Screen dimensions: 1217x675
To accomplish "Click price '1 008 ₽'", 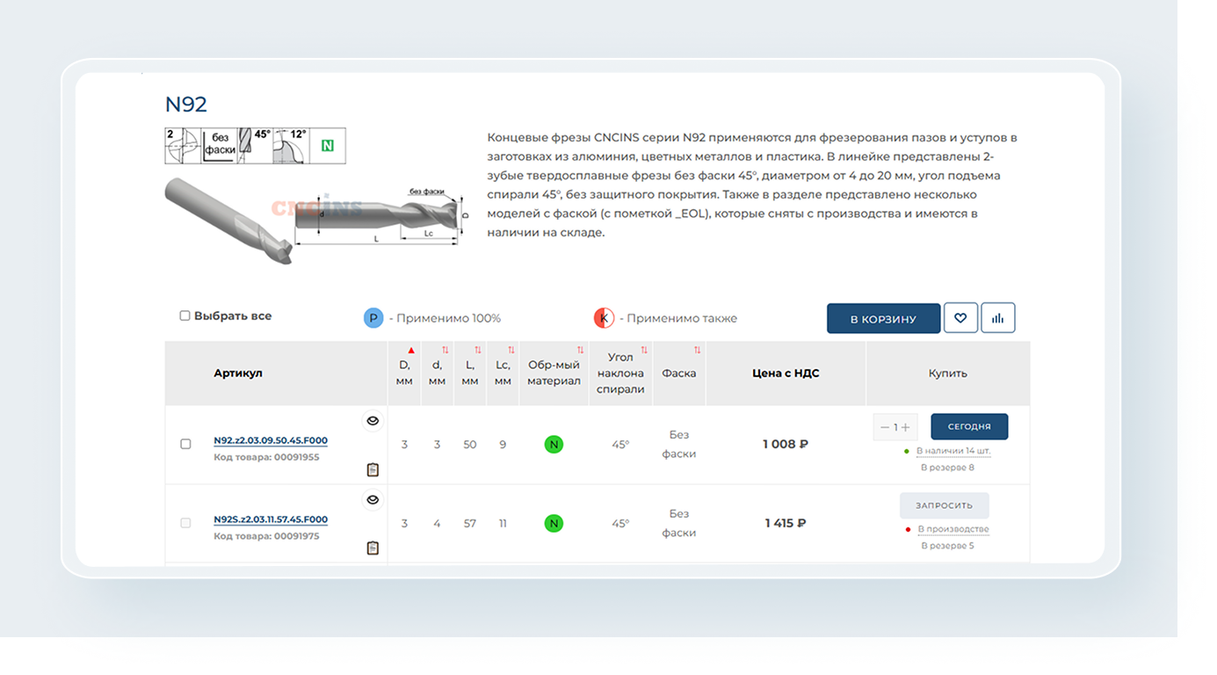I will point(786,445).
